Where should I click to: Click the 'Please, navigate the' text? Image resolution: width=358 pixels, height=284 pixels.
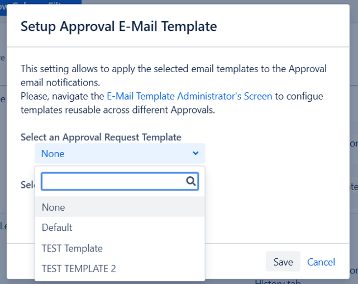[63, 96]
